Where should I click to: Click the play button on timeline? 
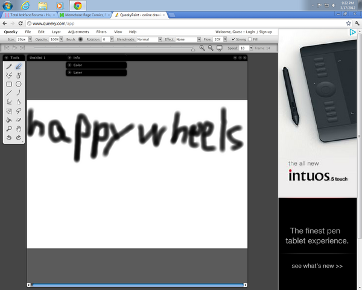pyautogui.click(x=14, y=48)
